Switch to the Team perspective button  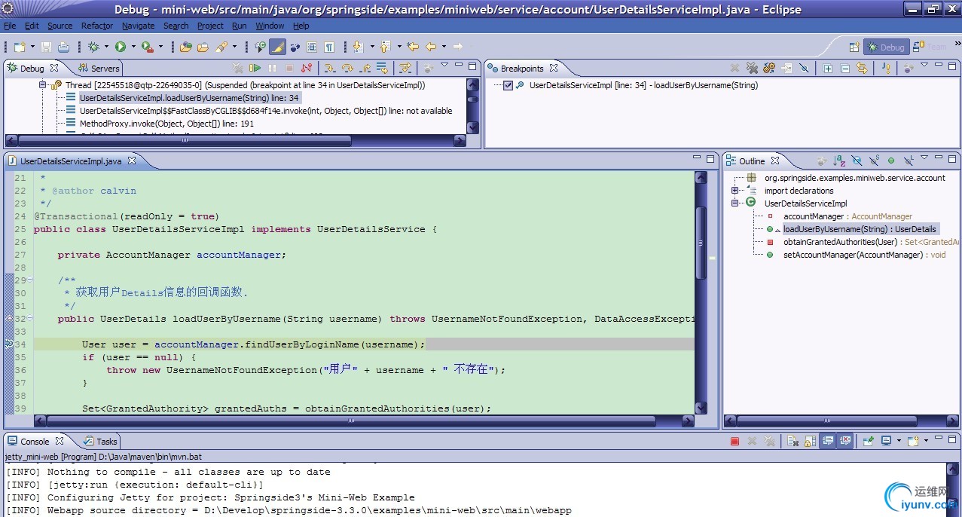(x=931, y=47)
